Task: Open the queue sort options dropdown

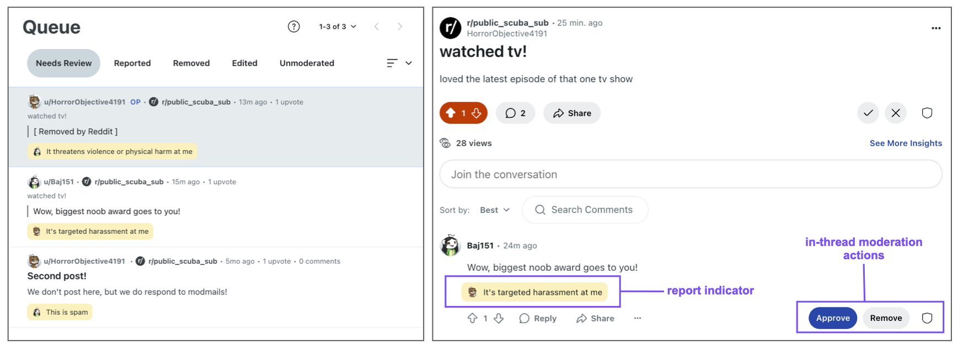Action: tap(399, 63)
